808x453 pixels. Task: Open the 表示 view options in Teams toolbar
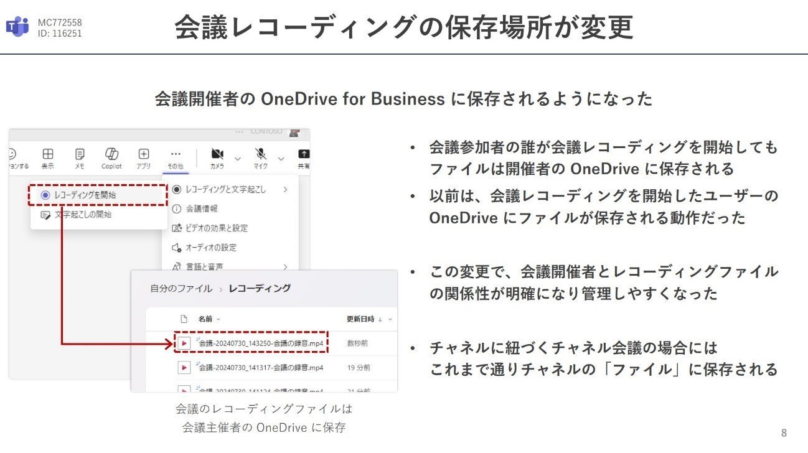pyautogui.click(x=47, y=158)
